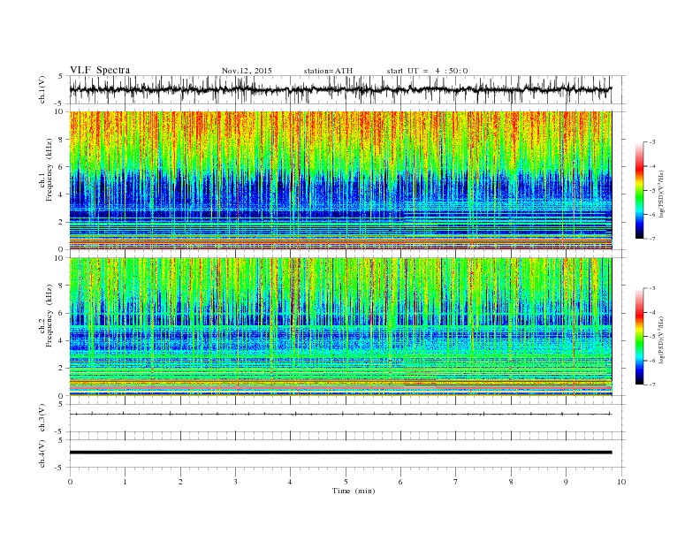Viewport: 700px width, 541px height.
Task: Click the '-3' label on ch.1 colorbar
Action: (652, 142)
